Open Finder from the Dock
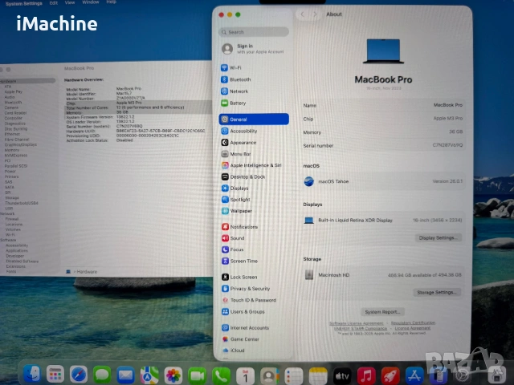This screenshot has height=385, width=514. [32, 375]
